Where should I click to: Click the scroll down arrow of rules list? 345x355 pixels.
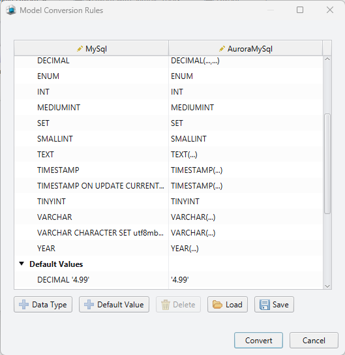click(x=327, y=286)
